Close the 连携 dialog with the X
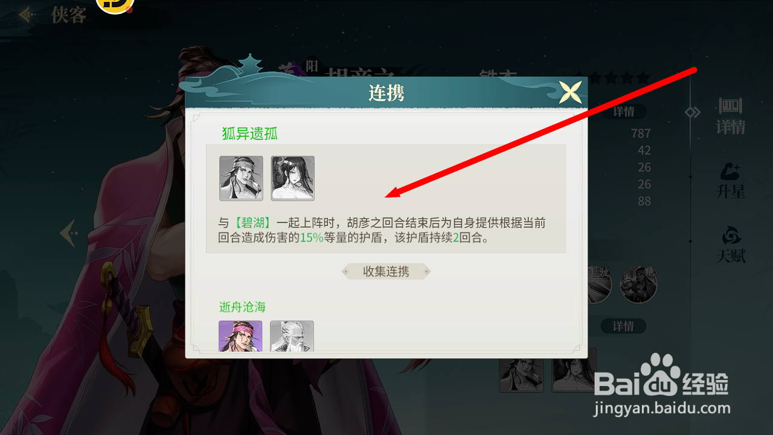Screen dimensions: 773x435 tap(570, 92)
